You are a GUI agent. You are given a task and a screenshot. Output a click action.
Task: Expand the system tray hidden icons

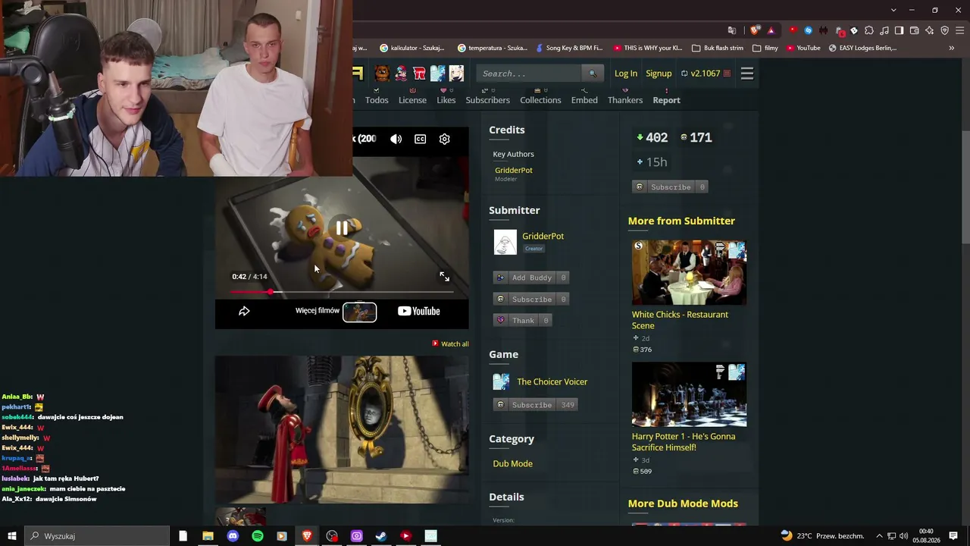pyautogui.click(x=881, y=536)
